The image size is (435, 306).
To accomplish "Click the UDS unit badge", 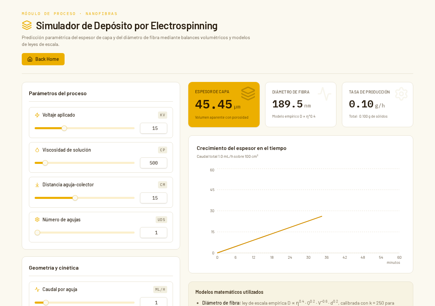I will coord(161,220).
